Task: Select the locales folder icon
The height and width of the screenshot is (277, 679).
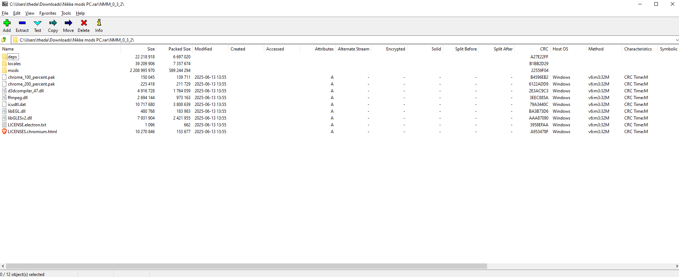Action: [4, 63]
